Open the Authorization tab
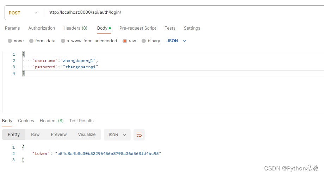Screen dimensions: 324x175 click(42, 28)
